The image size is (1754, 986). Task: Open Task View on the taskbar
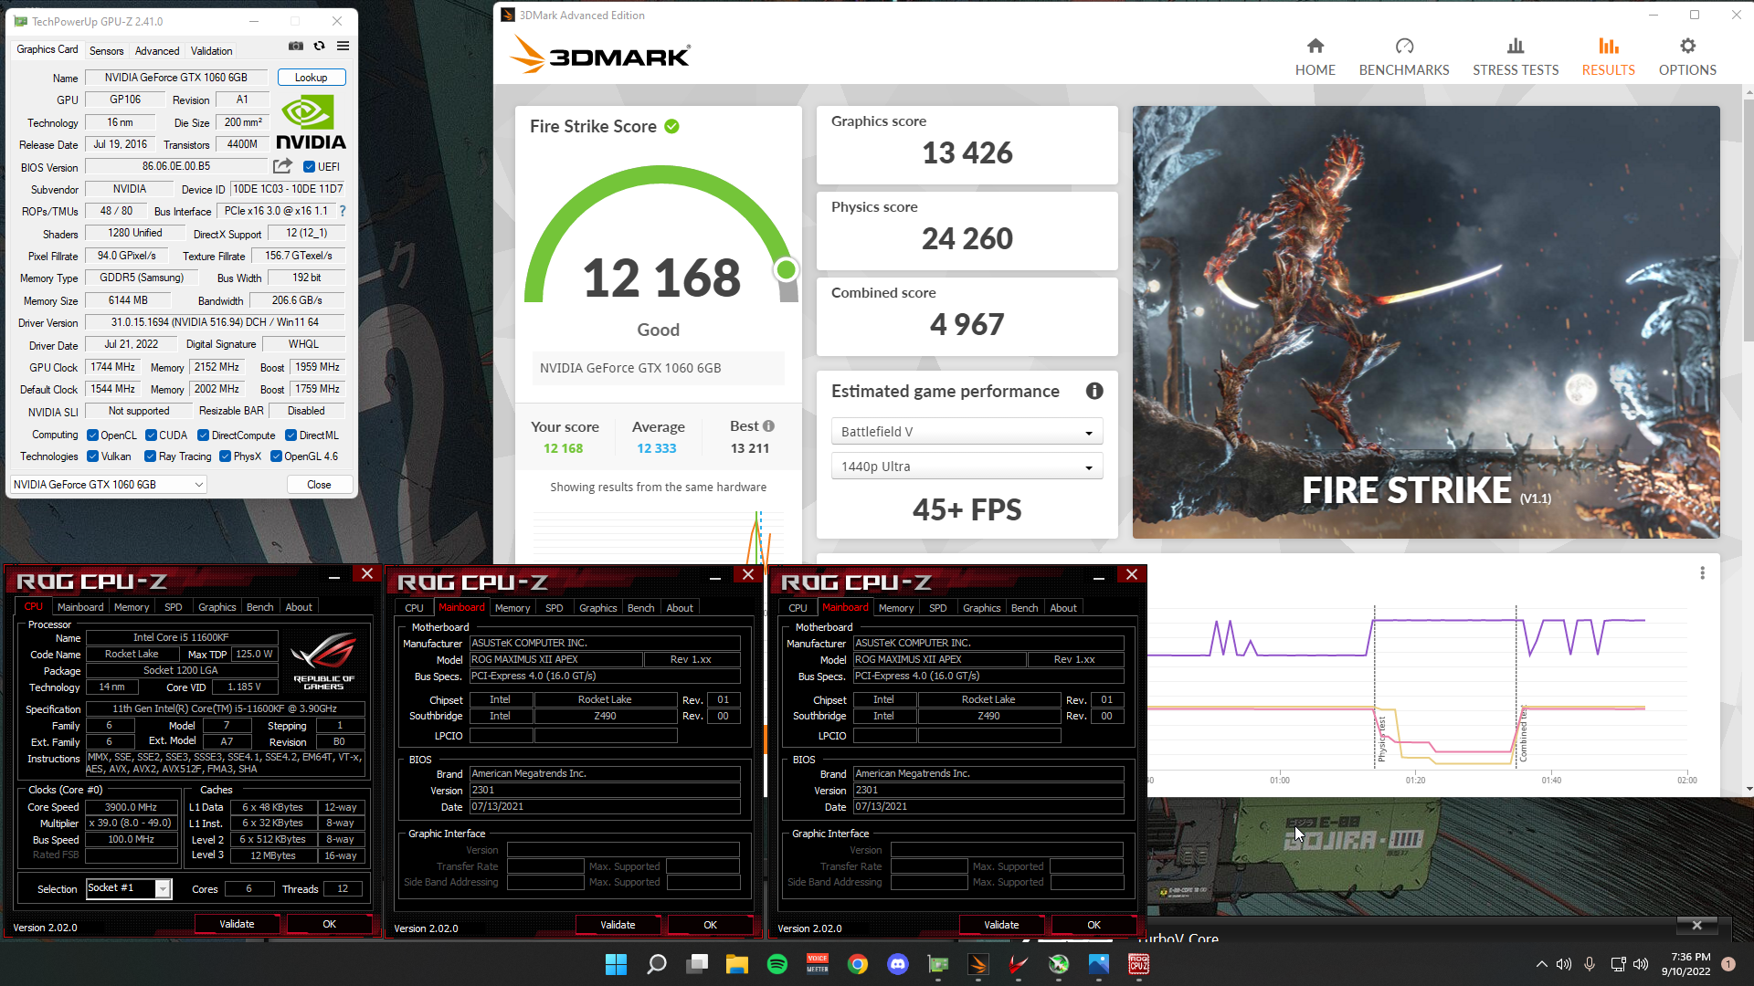coord(698,964)
